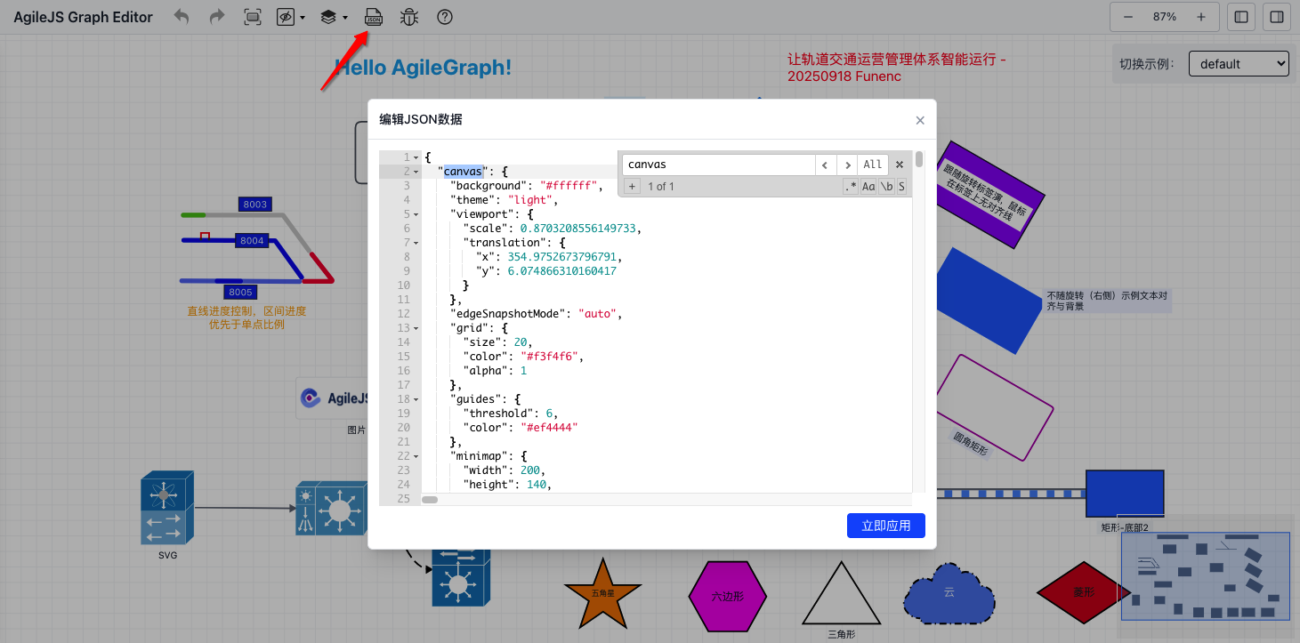Toggle regex search option

point(851,187)
